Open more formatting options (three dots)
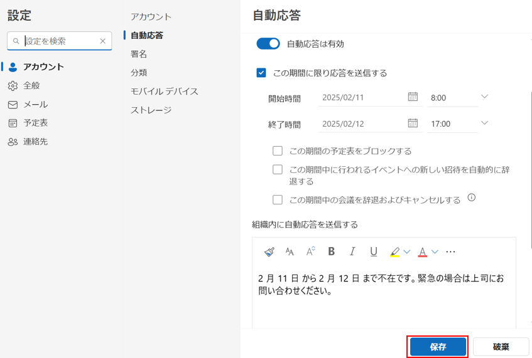The image size is (532, 358). coord(450,251)
